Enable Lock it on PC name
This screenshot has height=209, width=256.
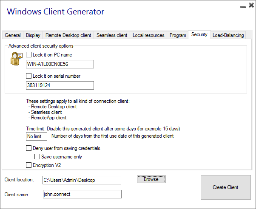[x=29, y=55]
